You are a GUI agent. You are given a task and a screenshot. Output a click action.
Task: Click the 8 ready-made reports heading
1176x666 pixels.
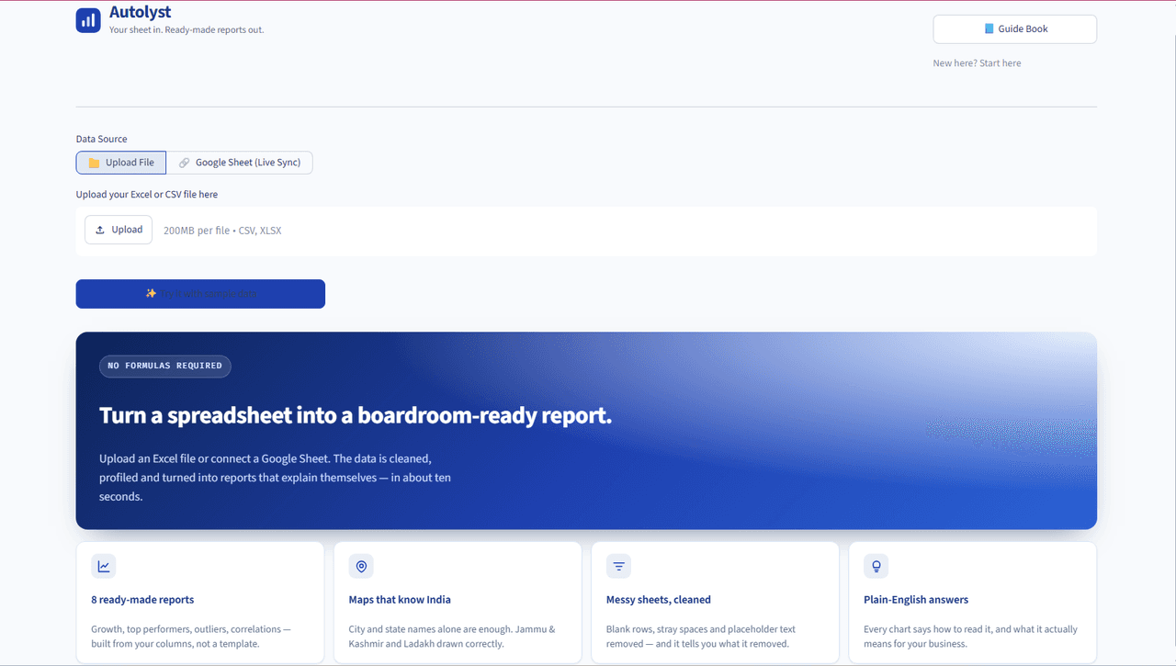tap(142, 600)
